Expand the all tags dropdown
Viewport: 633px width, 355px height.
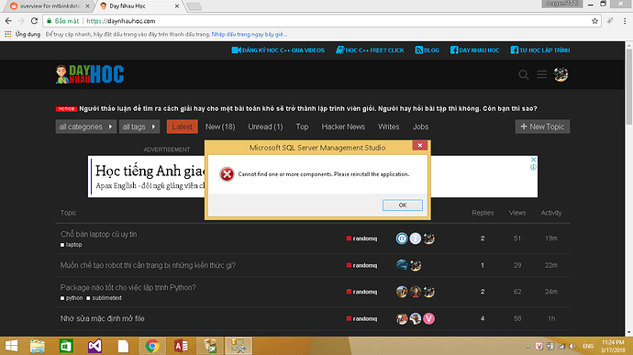tap(139, 127)
